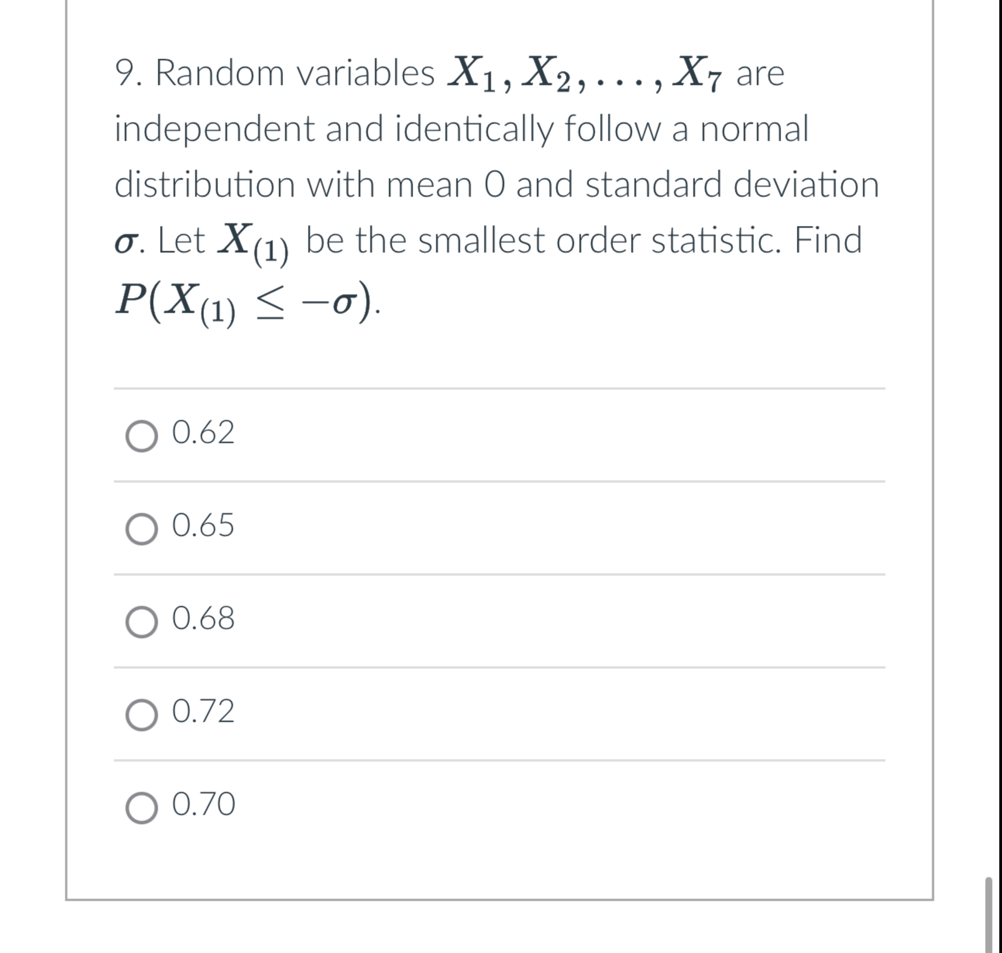
Task: Choose 0.62 as your answer
Action: (x=202, y=434)
